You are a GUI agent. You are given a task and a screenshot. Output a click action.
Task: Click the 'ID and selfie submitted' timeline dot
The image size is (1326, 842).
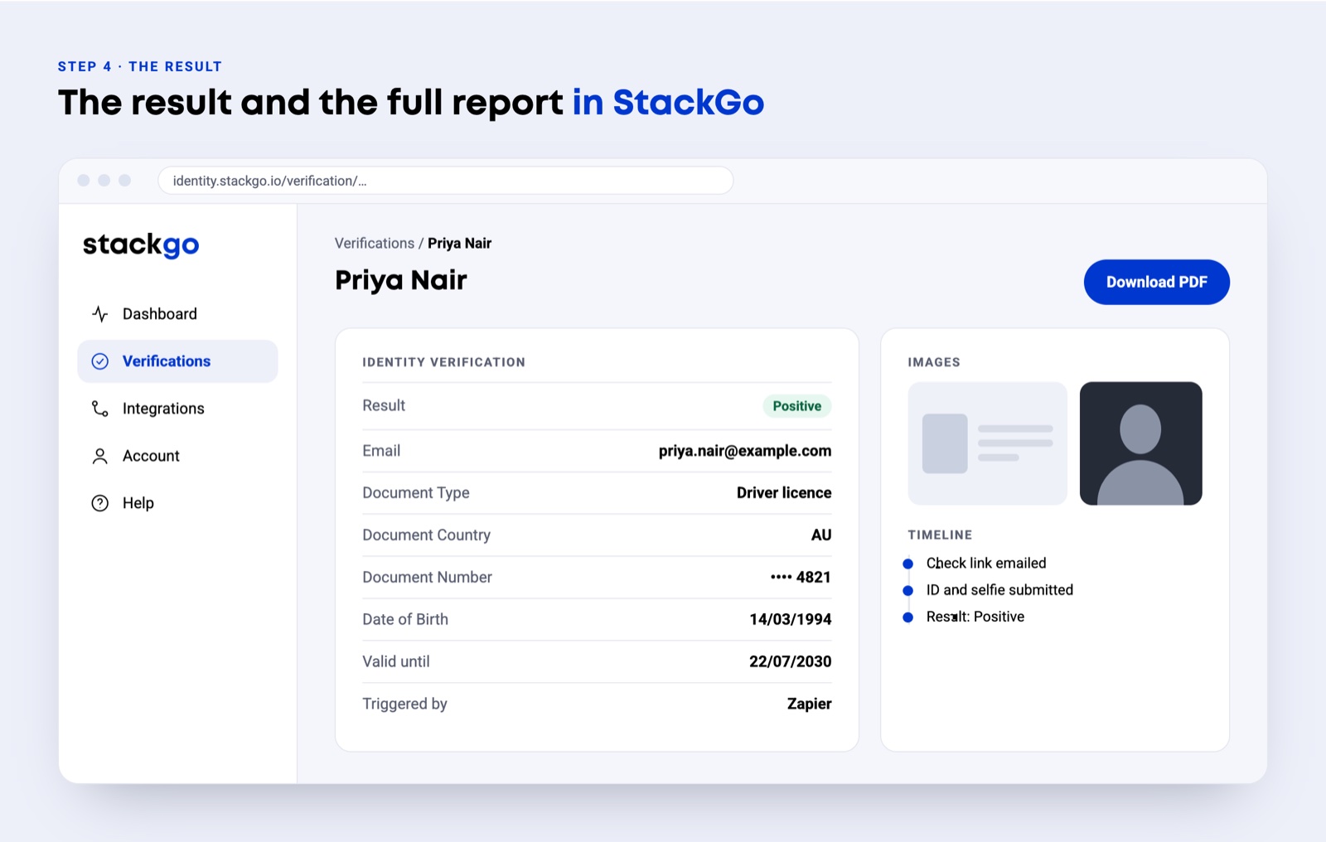(907, 590)
